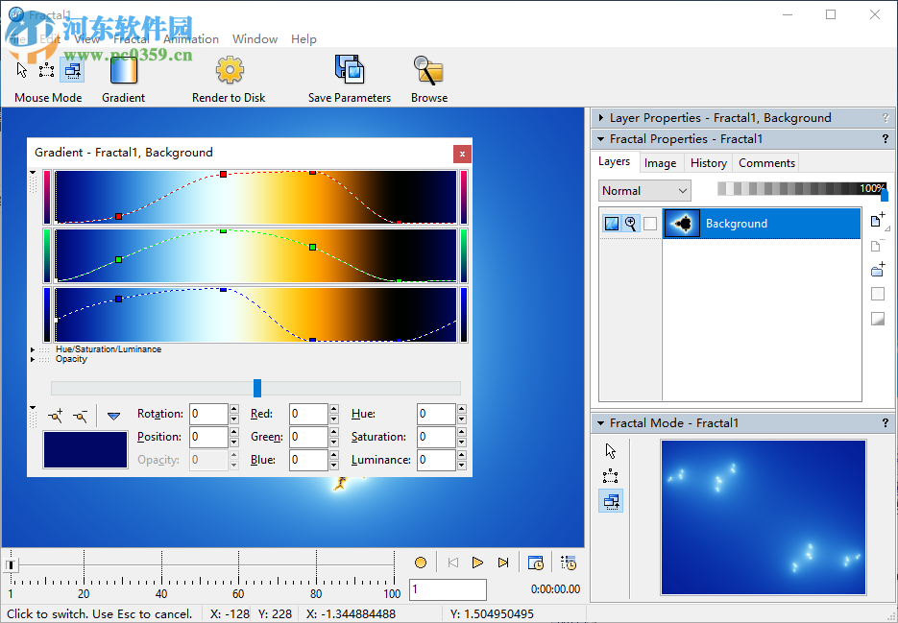This screenshot has width=898, height=623.
Task: Toggle visibility of the Background layer
Action: coord(612,224)
